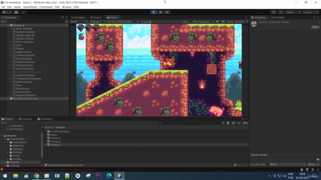Adjust the Game view Scale slider
This screenshot has width=321, height=180.
(165, 21)
